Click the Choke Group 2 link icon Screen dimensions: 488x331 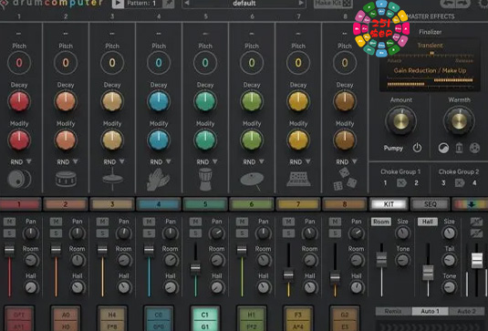[x=460, y=183]
